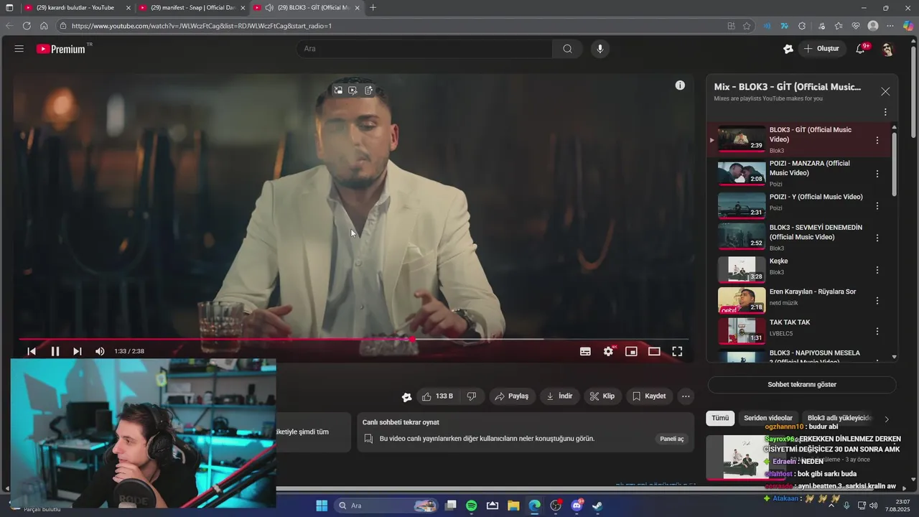Skip to next video in player
The width and height of the screenshot is (919, 517).
pyautogui.click(x=77, y=351)
